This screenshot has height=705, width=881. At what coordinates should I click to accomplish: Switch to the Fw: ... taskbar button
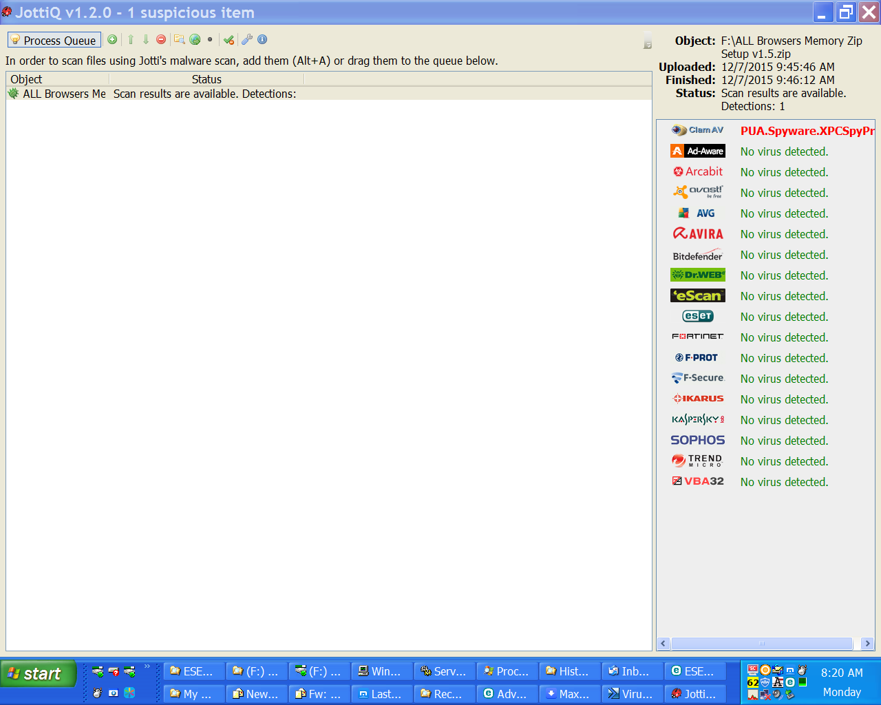click(319, 693)
